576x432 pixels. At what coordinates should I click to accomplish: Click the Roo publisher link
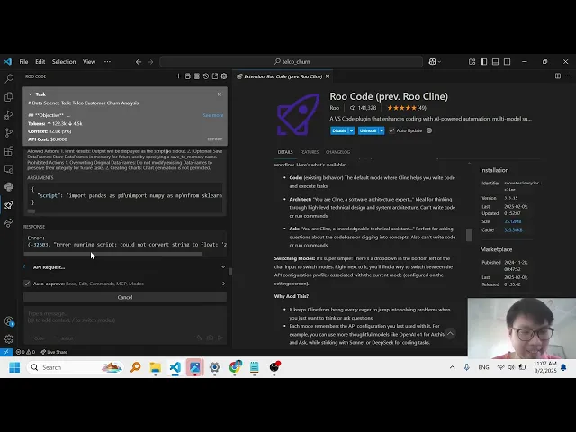coord(334,108)
